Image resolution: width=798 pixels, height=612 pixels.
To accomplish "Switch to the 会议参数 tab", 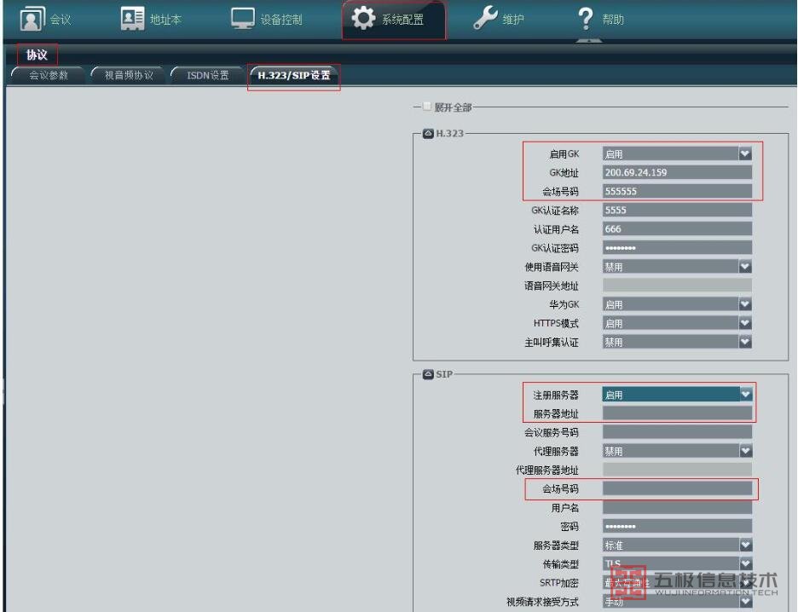I will 49,75.
